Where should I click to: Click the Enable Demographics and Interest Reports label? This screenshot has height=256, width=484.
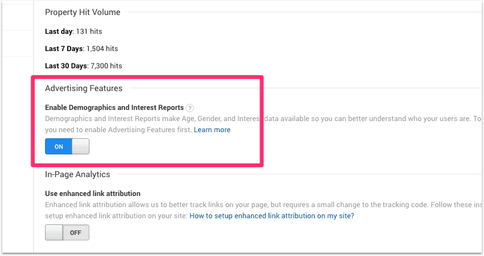tap(114, 108)
